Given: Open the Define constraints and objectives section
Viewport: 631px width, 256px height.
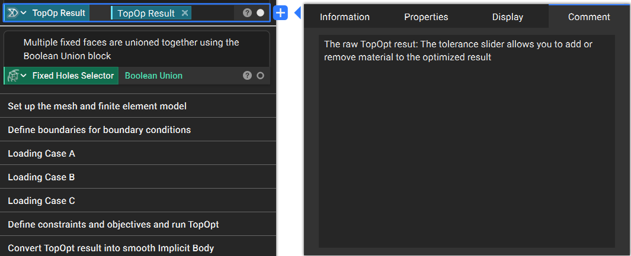Looking at the screenshot, I should point(138,224).
